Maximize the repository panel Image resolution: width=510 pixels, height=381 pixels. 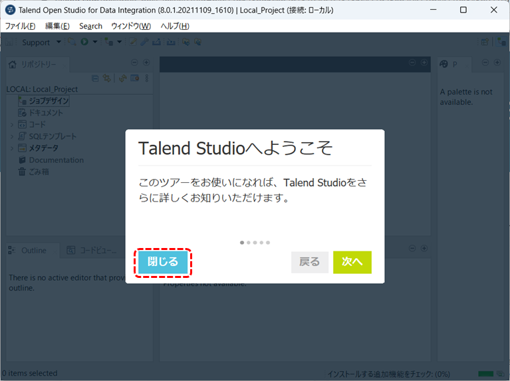146,63
